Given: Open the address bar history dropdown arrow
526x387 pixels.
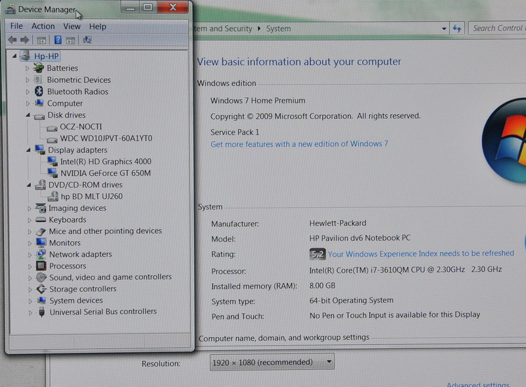Looking at the screenshot, I should [x=444, y=29].
